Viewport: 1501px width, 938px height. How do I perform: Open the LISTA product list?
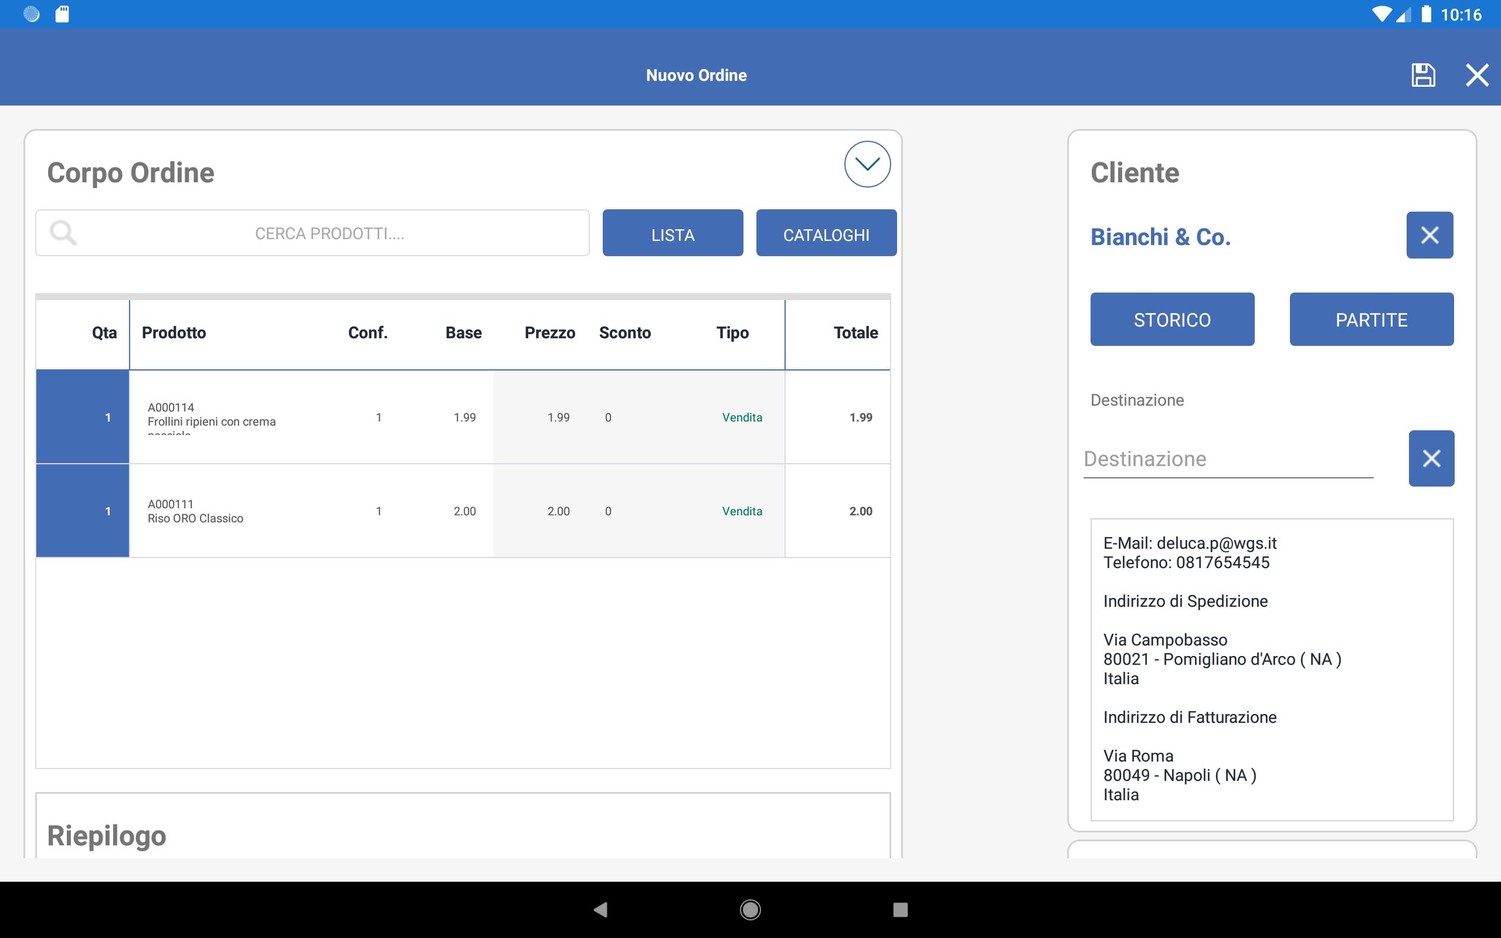click(673, 233)
